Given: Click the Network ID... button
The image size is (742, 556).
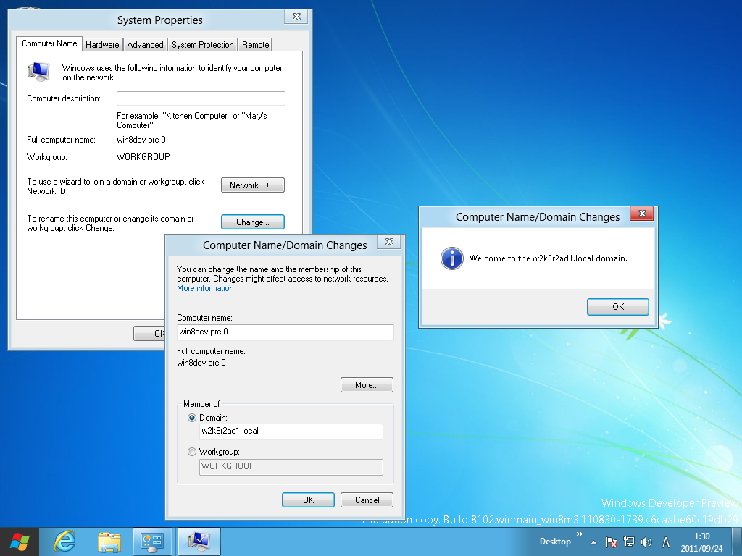Looking at the screenshot, I should [x=253, y=185].
